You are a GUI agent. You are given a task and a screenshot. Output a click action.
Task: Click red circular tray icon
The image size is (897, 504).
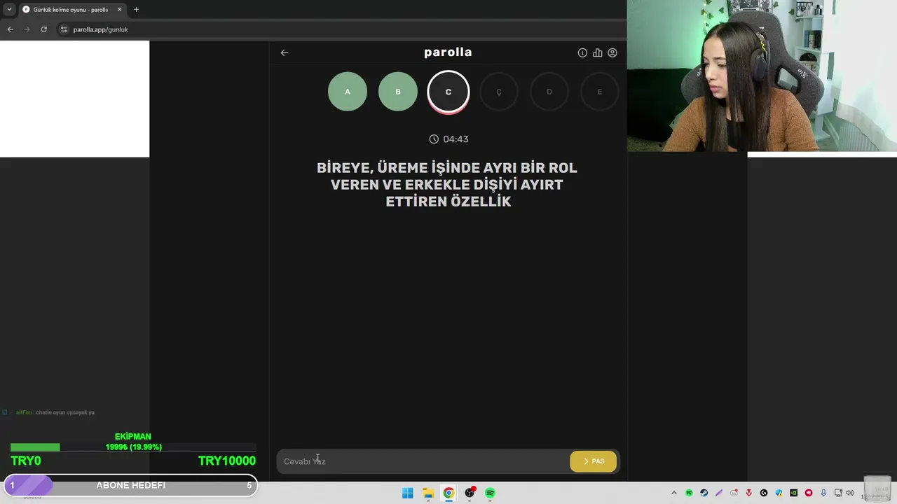(809, 493)
